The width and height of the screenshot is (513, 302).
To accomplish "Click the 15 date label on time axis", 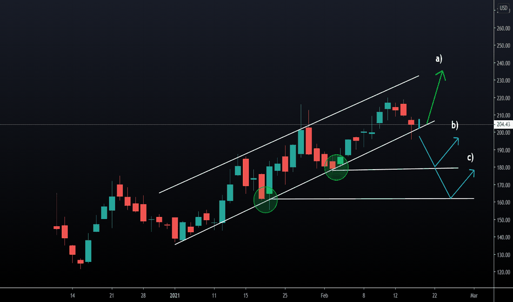I will pos(245,295).
